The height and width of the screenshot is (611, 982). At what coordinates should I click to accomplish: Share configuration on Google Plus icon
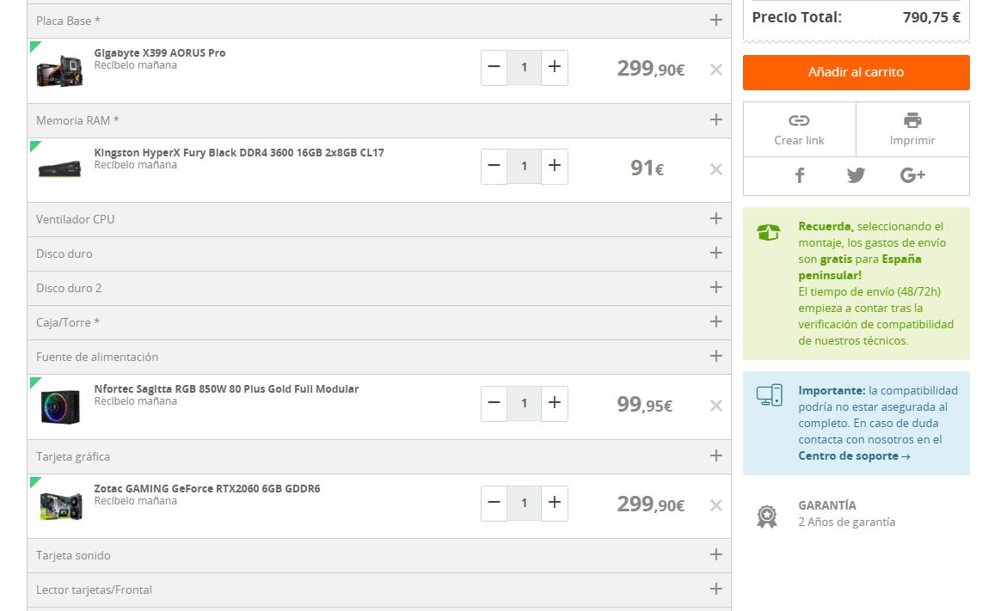pos(912,175)
